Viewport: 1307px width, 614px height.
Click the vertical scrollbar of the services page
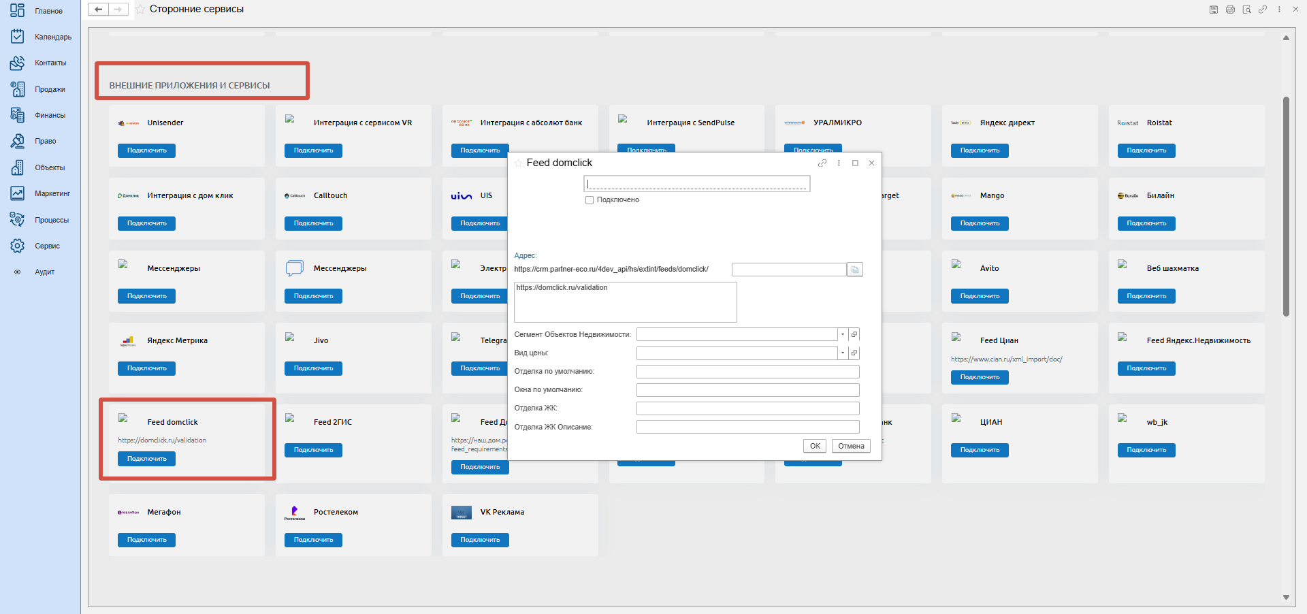click(1286, 204)
